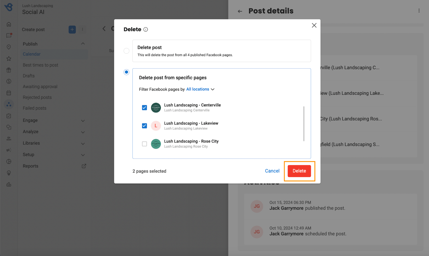
Task: Open the Payments dollar sidebar icon
Action: coord(9,81)
